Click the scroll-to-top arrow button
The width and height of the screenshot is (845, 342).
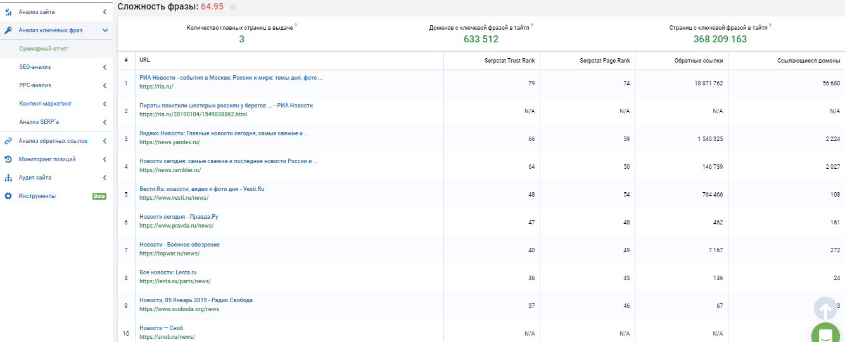coord(825,308)
